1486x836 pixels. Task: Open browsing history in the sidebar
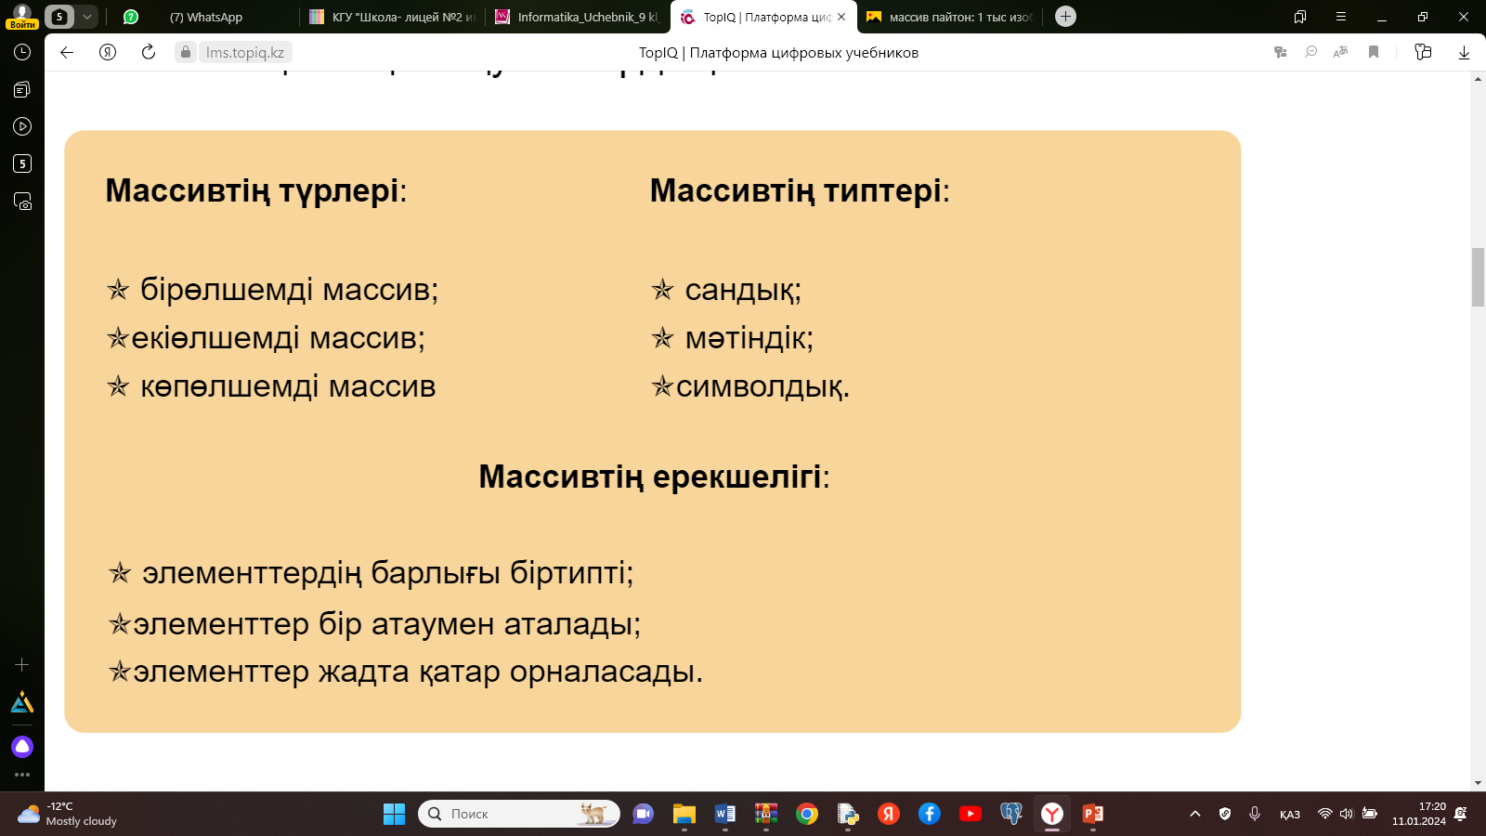[22, 52]
